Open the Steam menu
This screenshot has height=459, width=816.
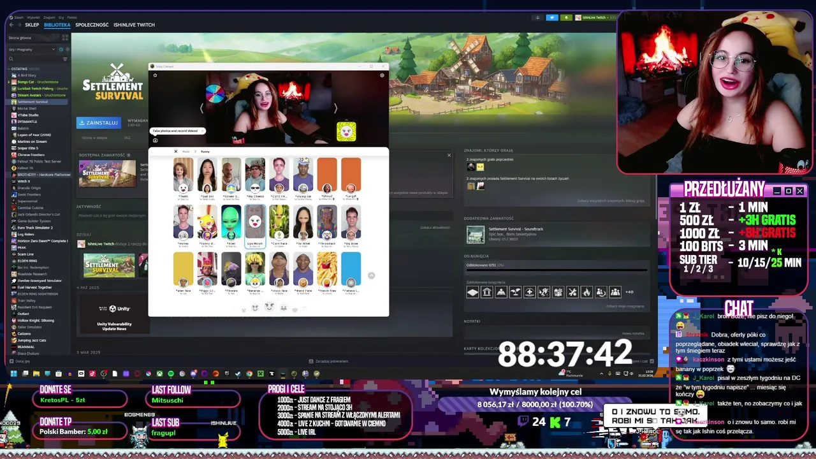18,17
